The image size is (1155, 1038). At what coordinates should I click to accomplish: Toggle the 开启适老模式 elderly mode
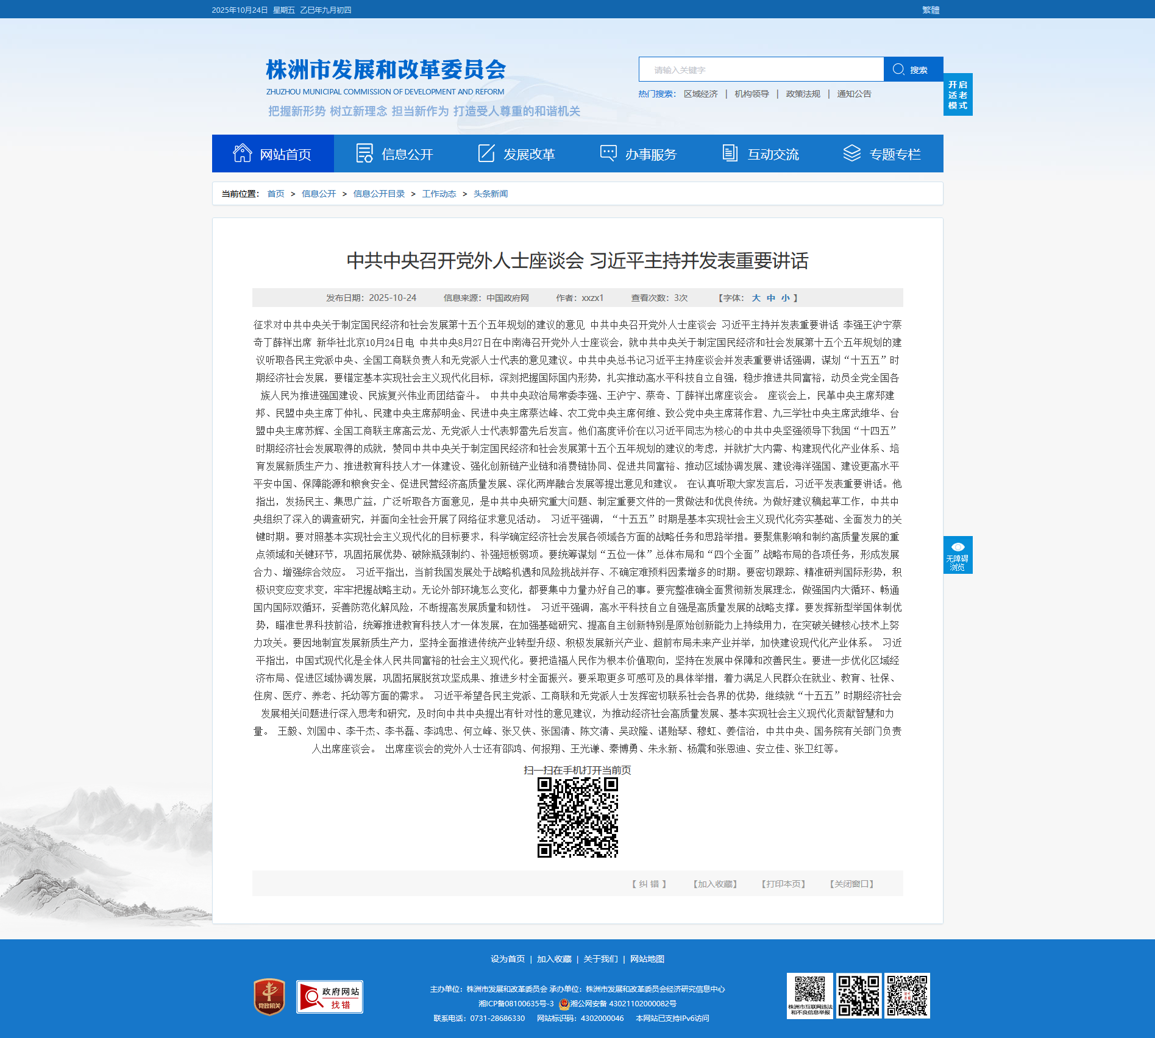click(x=958, y=95)
